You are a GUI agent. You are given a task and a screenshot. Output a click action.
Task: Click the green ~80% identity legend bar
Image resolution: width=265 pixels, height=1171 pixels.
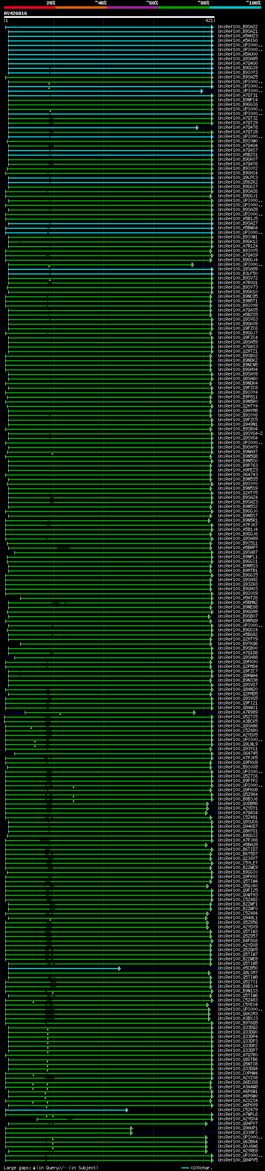[184, 7]
